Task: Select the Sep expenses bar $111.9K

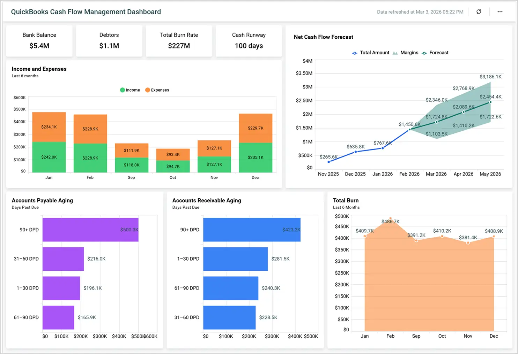Action: pyautogui.click(x=132, y=151)
